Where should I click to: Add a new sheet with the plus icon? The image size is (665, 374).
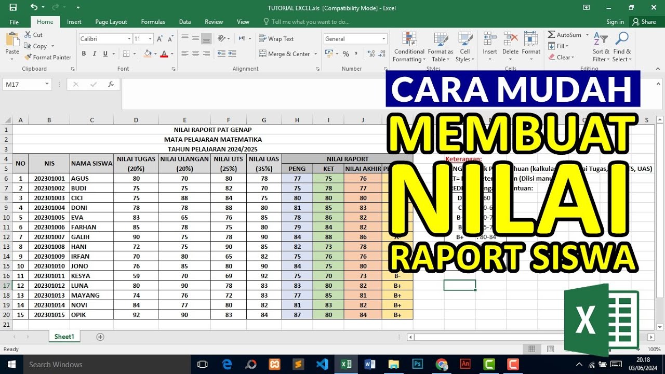pos(100,337)
